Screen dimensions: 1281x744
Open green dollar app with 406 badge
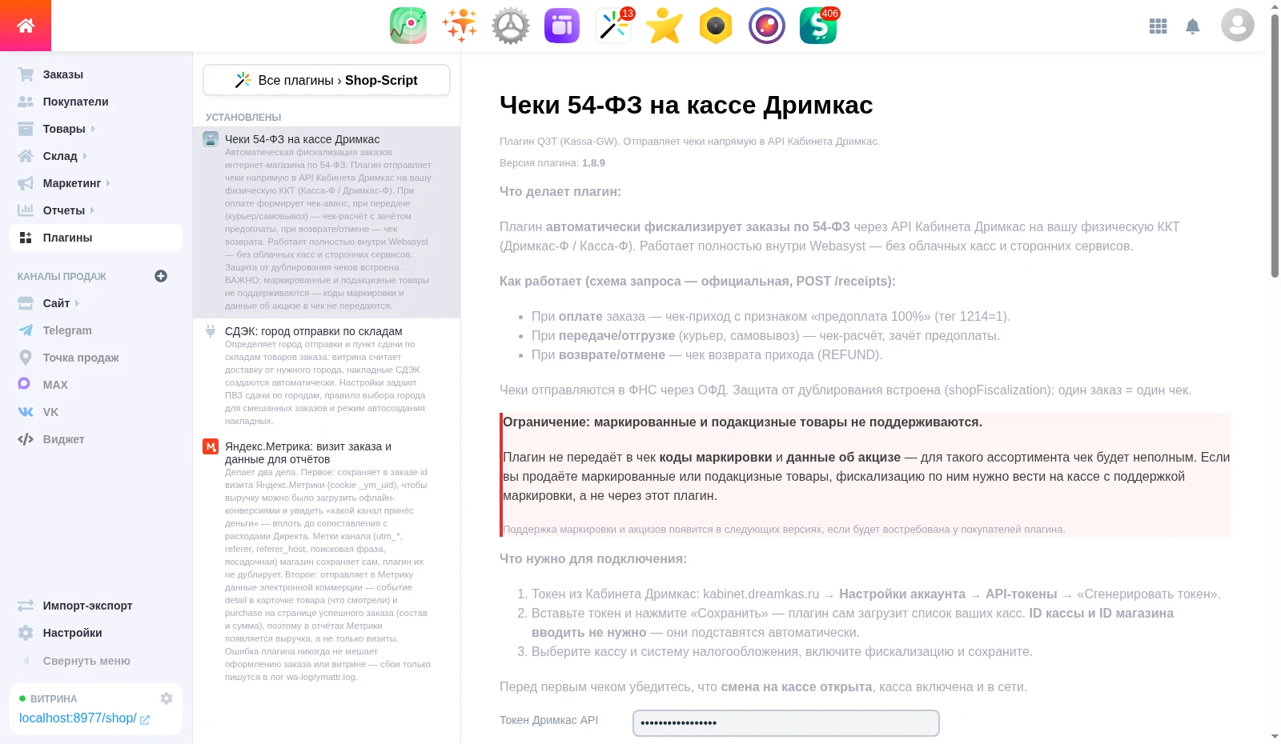click(x=818, y=26)
